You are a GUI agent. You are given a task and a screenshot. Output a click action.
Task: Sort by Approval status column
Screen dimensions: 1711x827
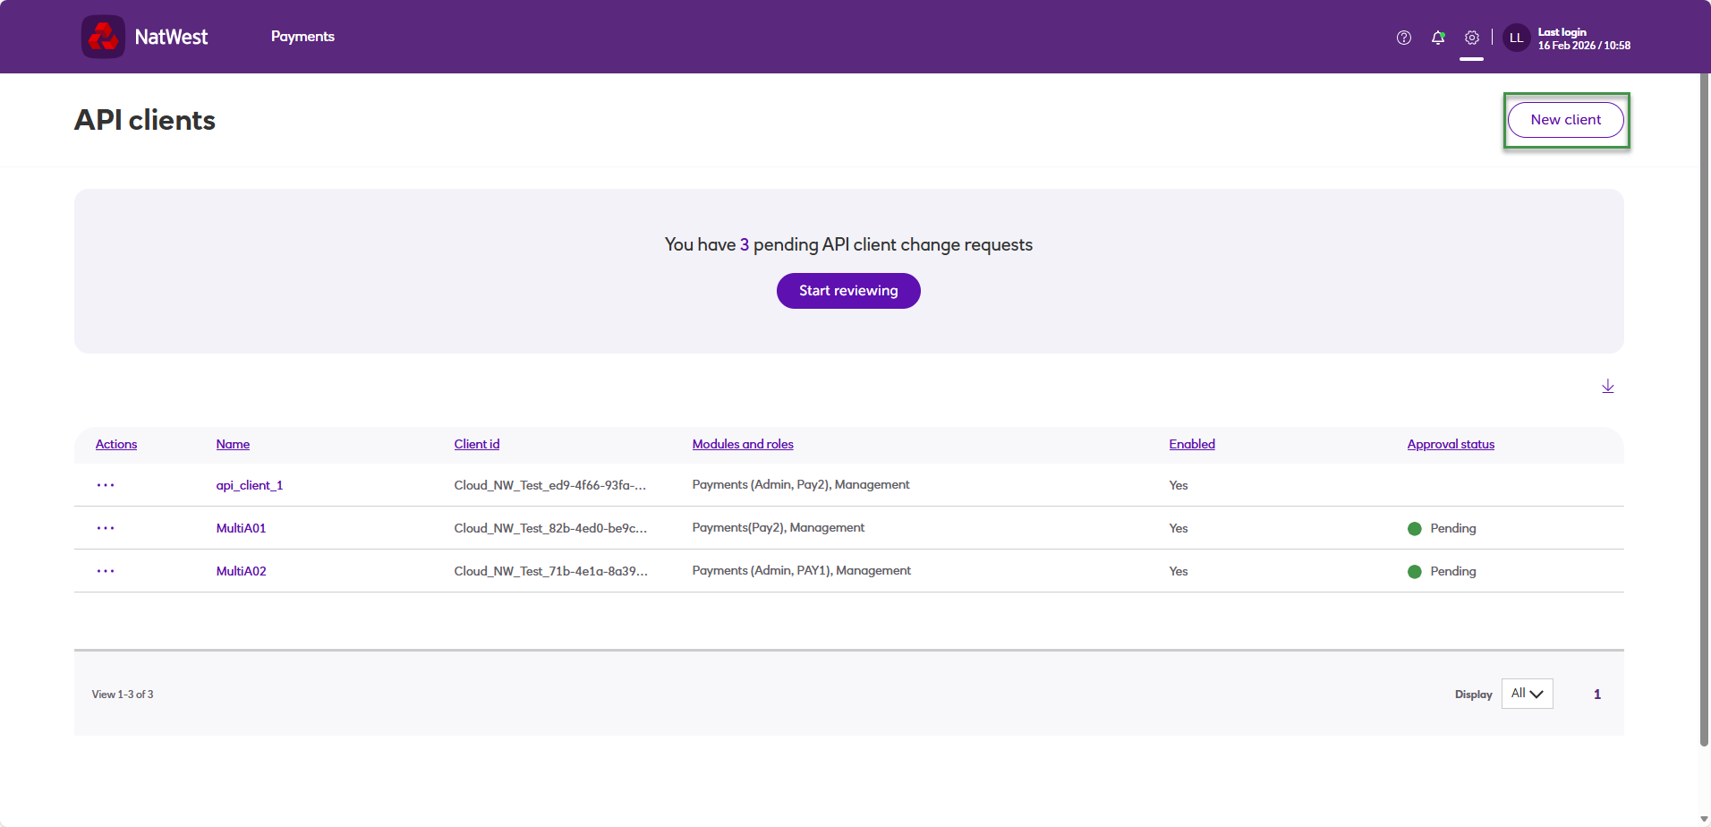[x=1451, y=444]
